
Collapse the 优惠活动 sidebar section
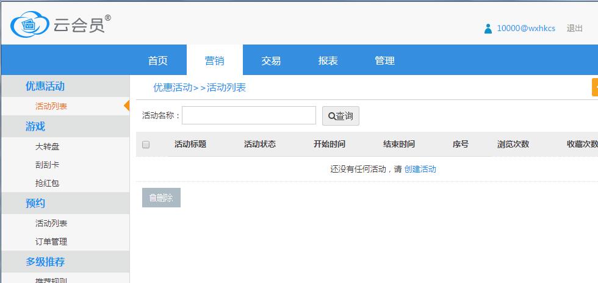(65, 86)
